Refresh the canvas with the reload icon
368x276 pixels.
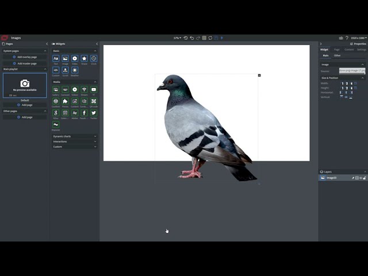tap(210, 38)
